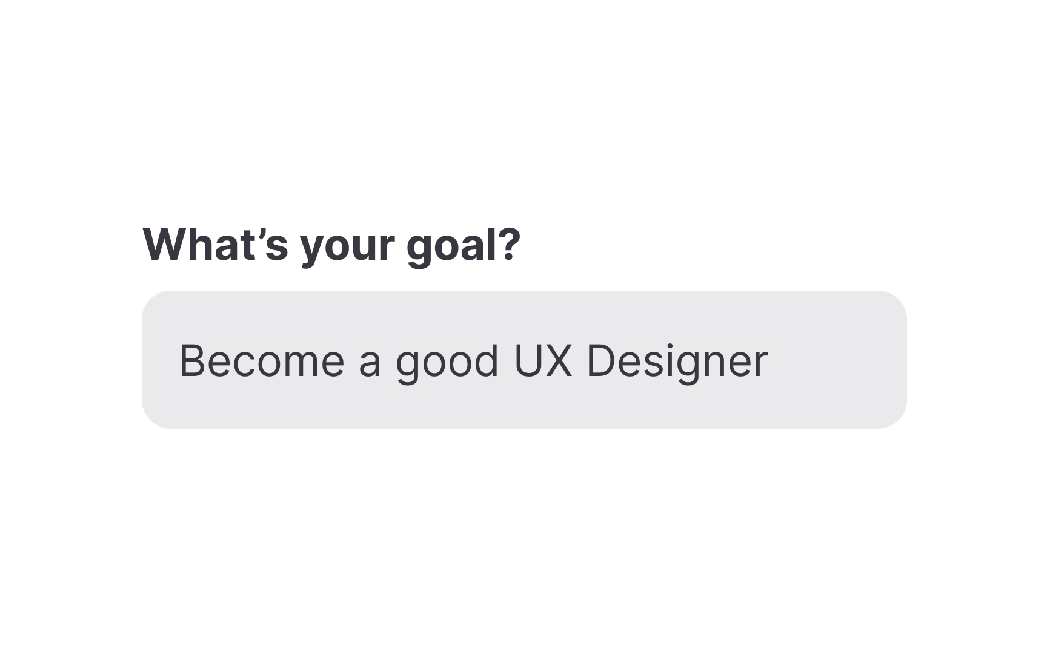Click the gray field's left padding area
This screenshot has width=1047, height=654.
[160, 360]
